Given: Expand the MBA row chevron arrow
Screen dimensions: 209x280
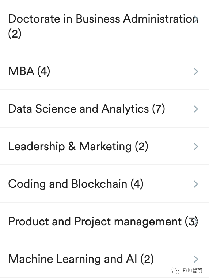Looking at the screenshot, I should (196, 71).
